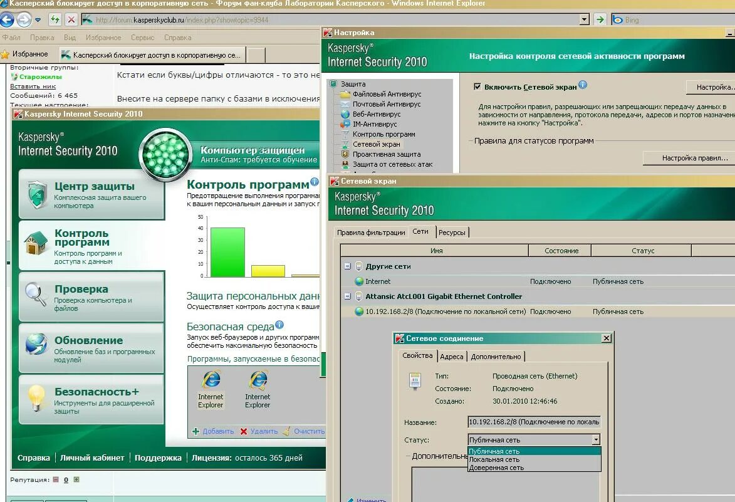735x502 pixels.
Task: Select Защита от сетевых атак tree item
Action: point(393,165)
